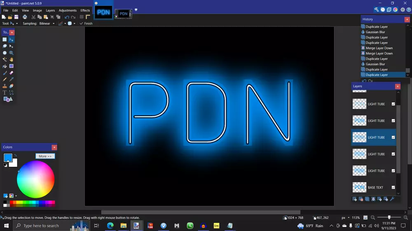
Task: Click the Redo arrow in toolbar
Action: coord(73,17)
